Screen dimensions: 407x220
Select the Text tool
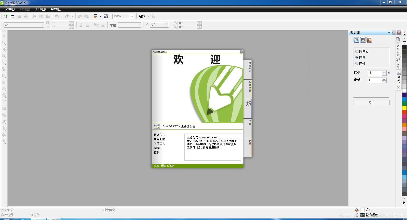[x=4, y=102]
